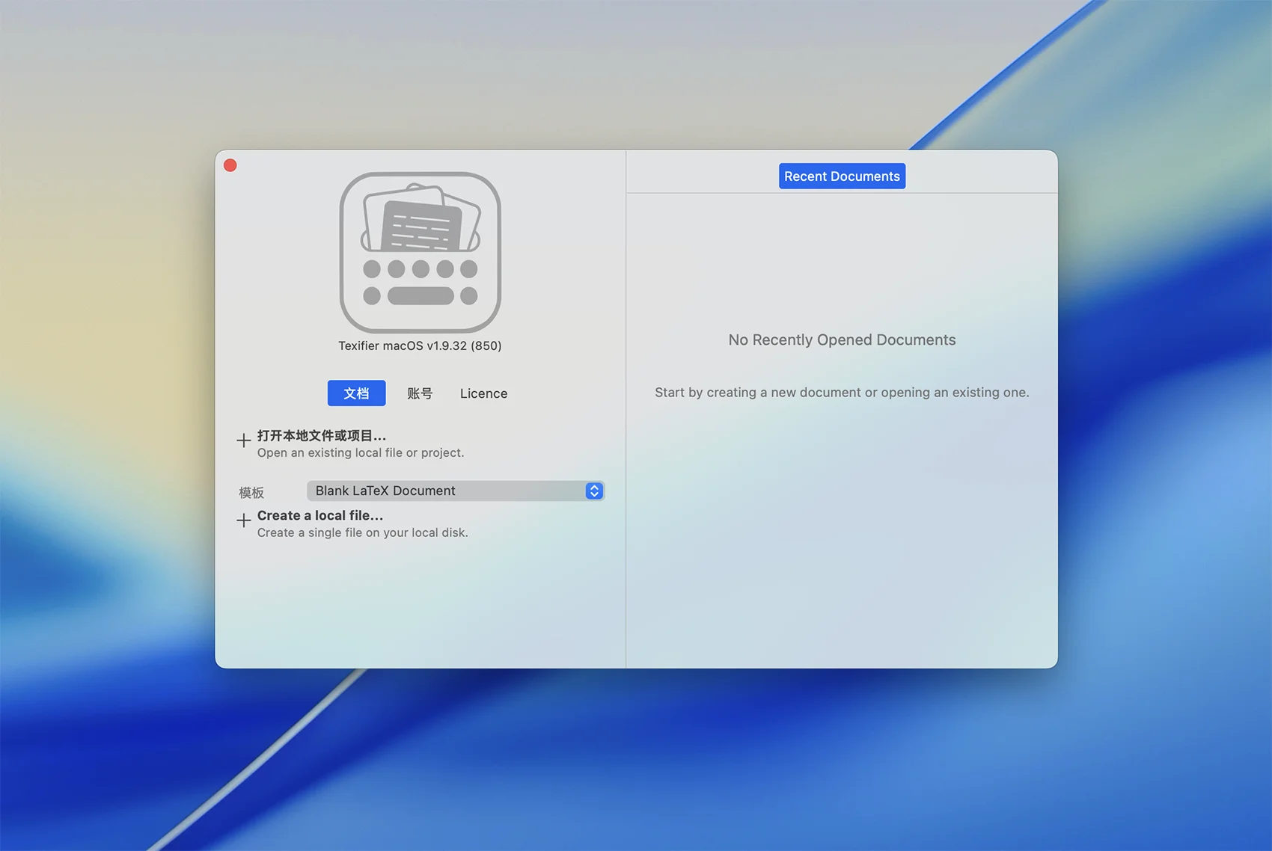Click the plus icon beside 打开本地文件或项目

pos(244,440)
